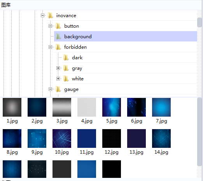203x181 pixels.
Task: Select the dark tree label
Action: coord(77,57)
